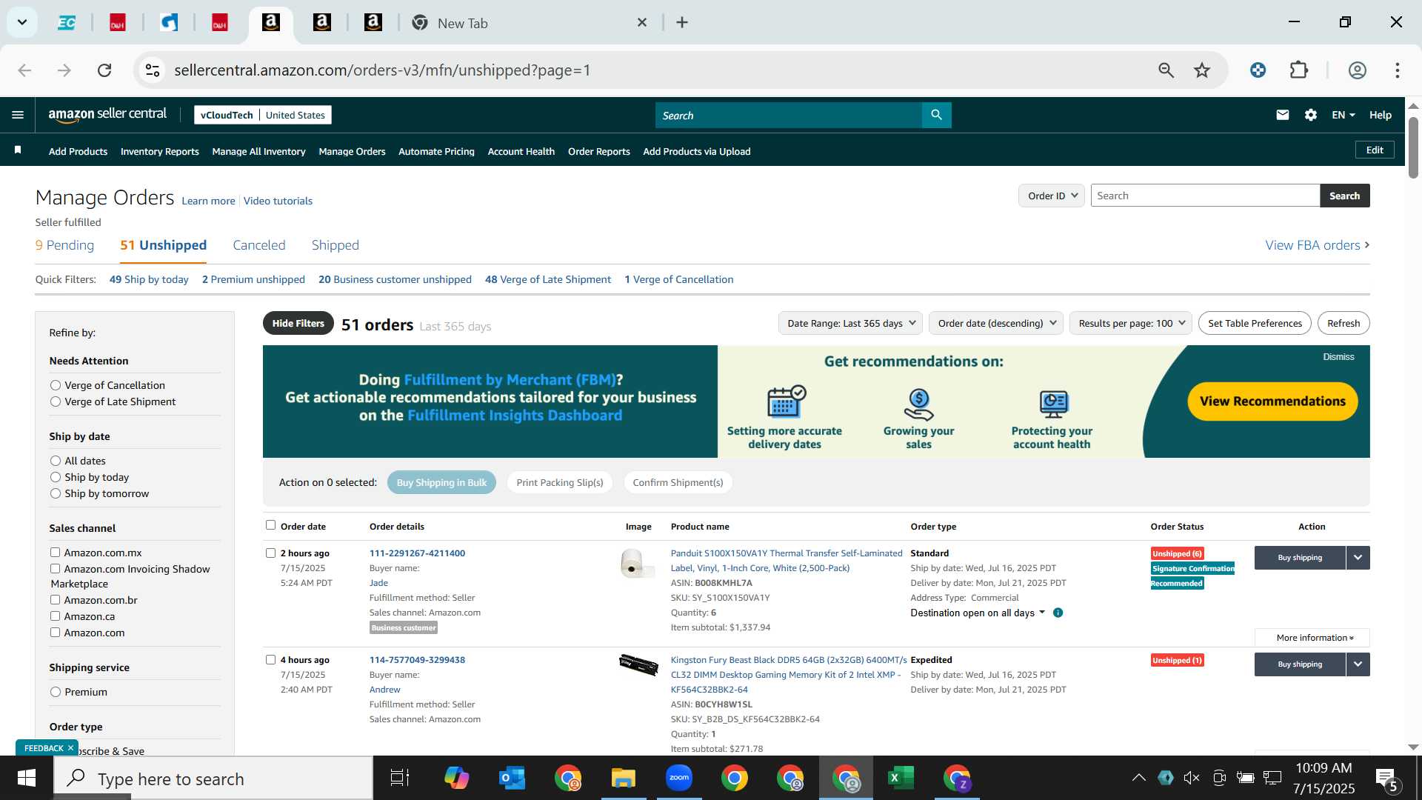Viewport: 1422px width, 800px height.
Task: Bookmark this page with the star icon
Action: pos(1202,70)
